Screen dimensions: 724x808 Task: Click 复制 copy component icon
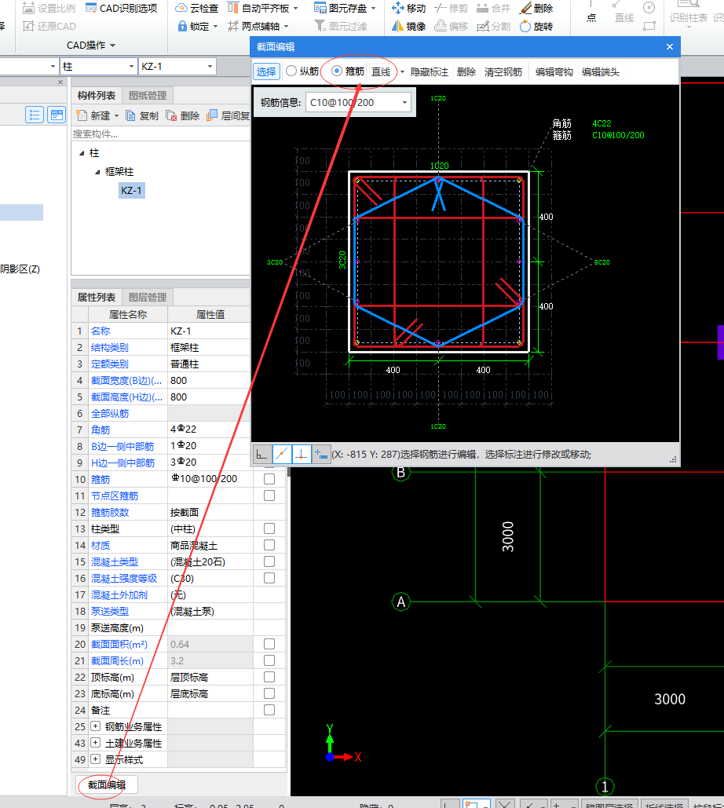point(131,115)
